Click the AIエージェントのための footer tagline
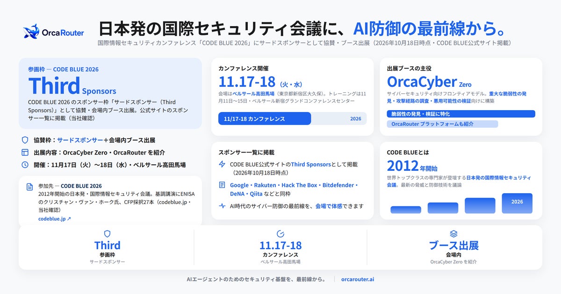 (256, 279)
